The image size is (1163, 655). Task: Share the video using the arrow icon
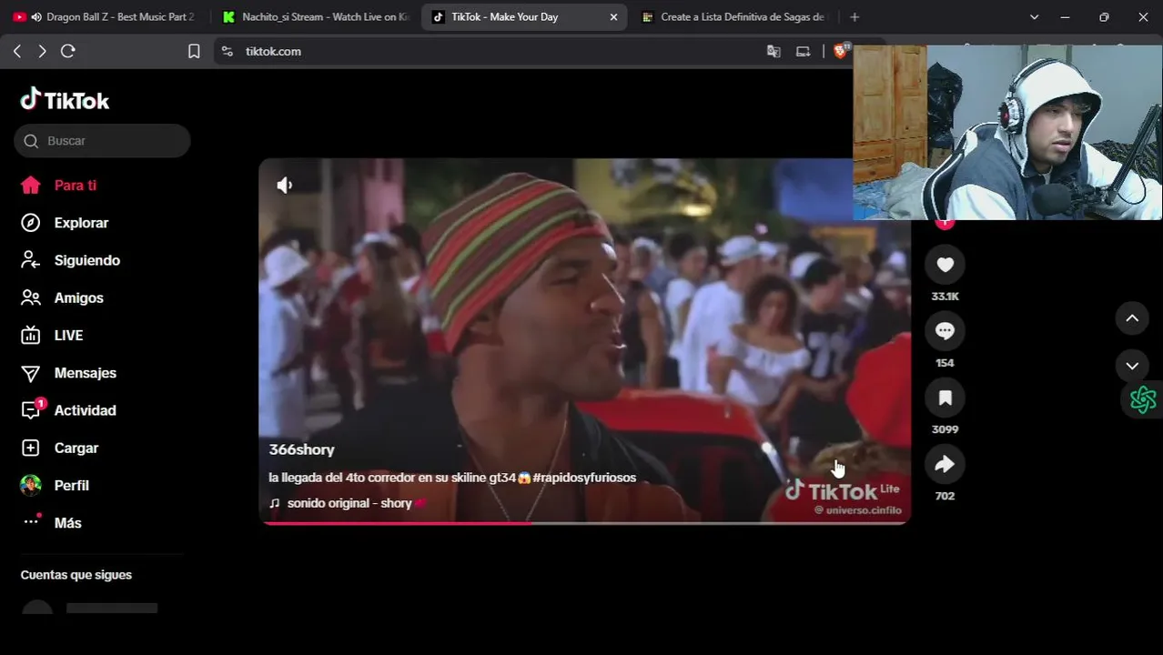[945, 464]
